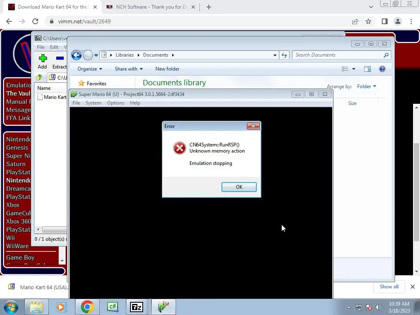Open the File menu in Project64
This screenshot has width=420, height=315.
[76, 103]
